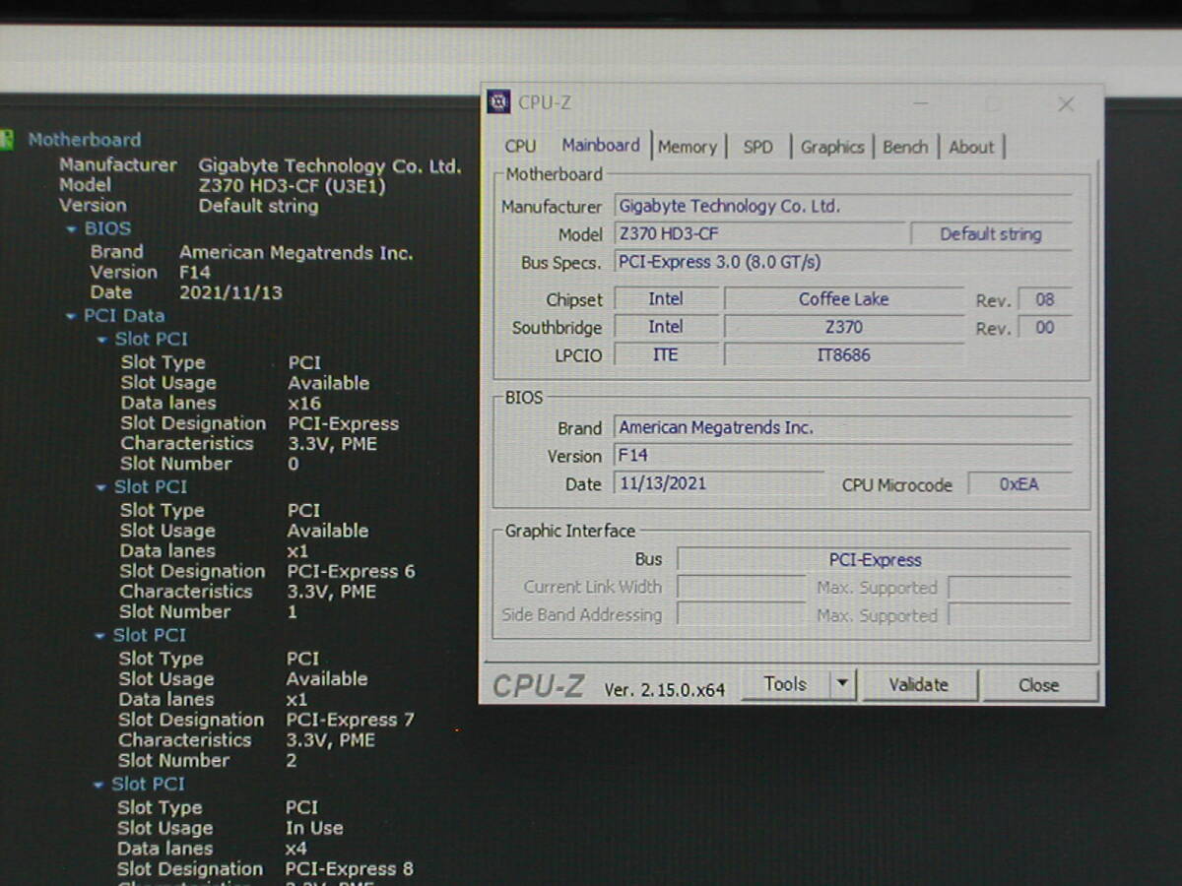
Task: Click the Southbridge 'Z370' field
Action: (x=844, y=327)
